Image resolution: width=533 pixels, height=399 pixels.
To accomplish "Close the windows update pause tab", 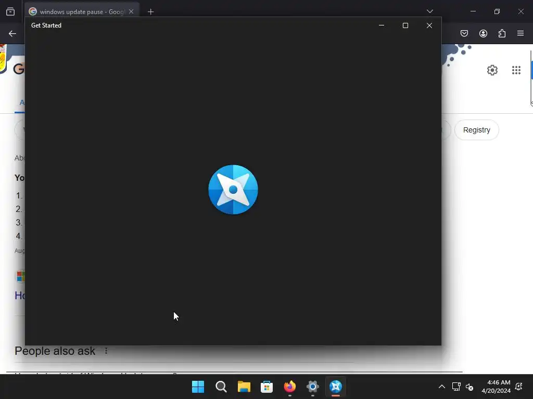I will 131,11.
